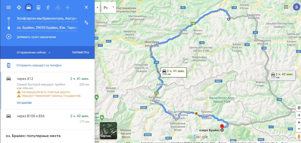
Task: Zoom in with the plus button
Action: click(x=298, y=122)
